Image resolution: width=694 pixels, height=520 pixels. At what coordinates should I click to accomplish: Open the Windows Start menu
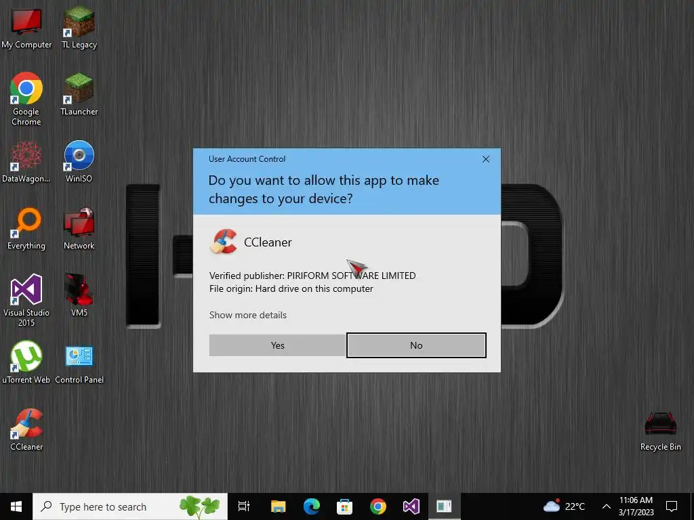pyautogui.click(x=16, y=506)
